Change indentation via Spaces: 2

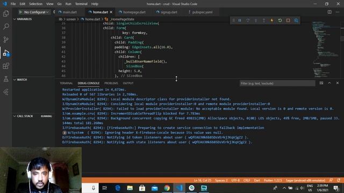(x=221, y=180)
